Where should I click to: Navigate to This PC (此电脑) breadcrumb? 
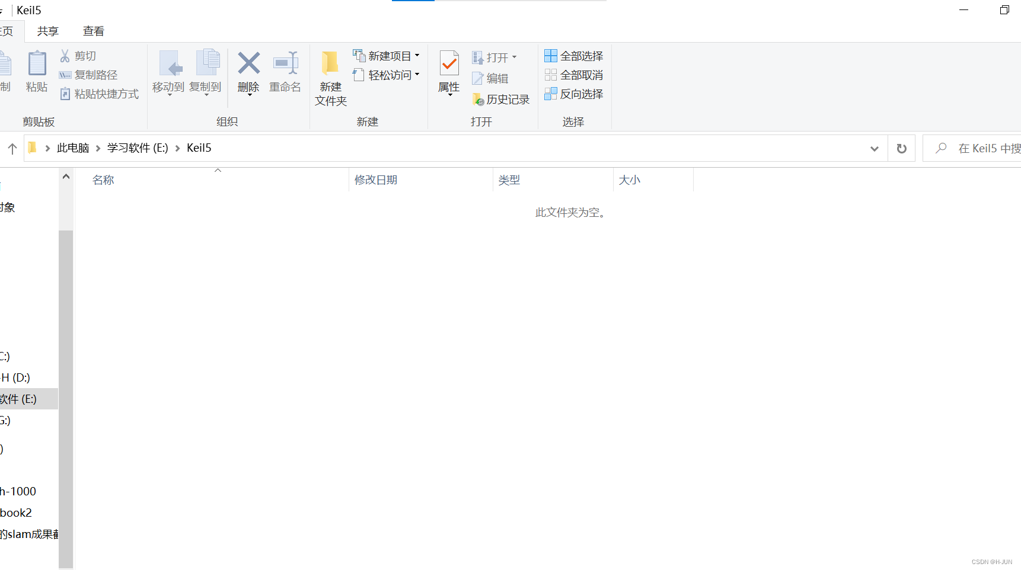[x=73, y=148]
